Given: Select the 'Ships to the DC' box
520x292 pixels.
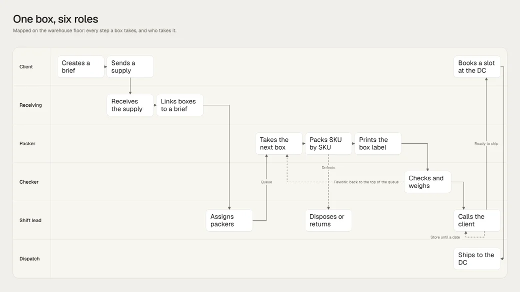Looking at the screenshot, I should (x=477, y=259).
